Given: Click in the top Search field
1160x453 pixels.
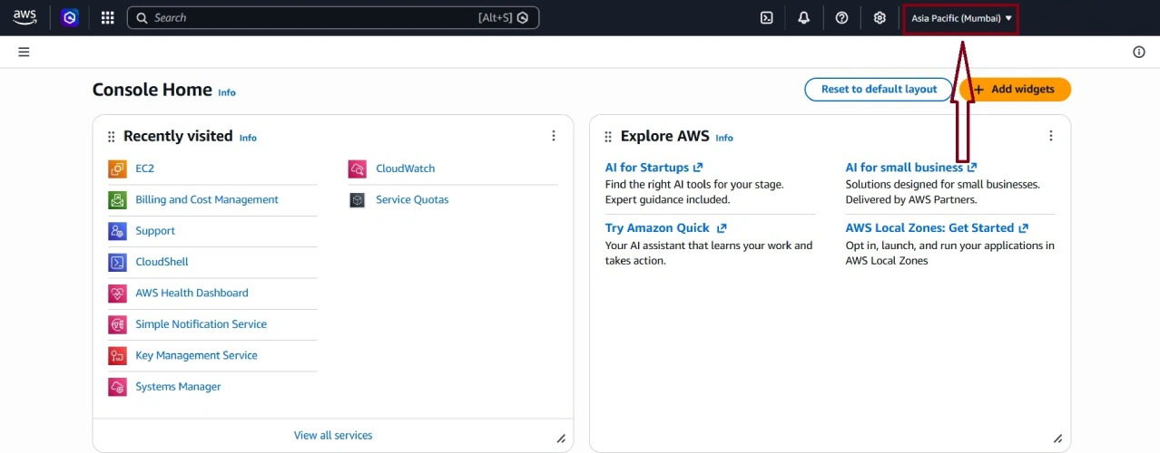Looking at the screenshot, I should click(332, 17).
